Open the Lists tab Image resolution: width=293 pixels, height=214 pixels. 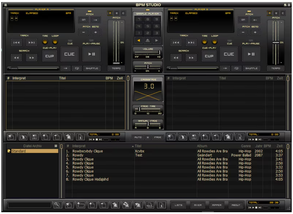pyautogui.click(x=178, y=205)
